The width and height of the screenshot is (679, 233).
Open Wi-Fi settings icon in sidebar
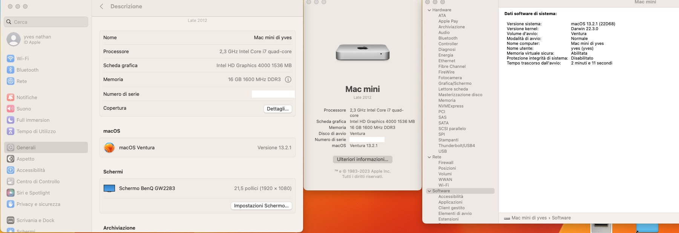click(x=11, y=58)
